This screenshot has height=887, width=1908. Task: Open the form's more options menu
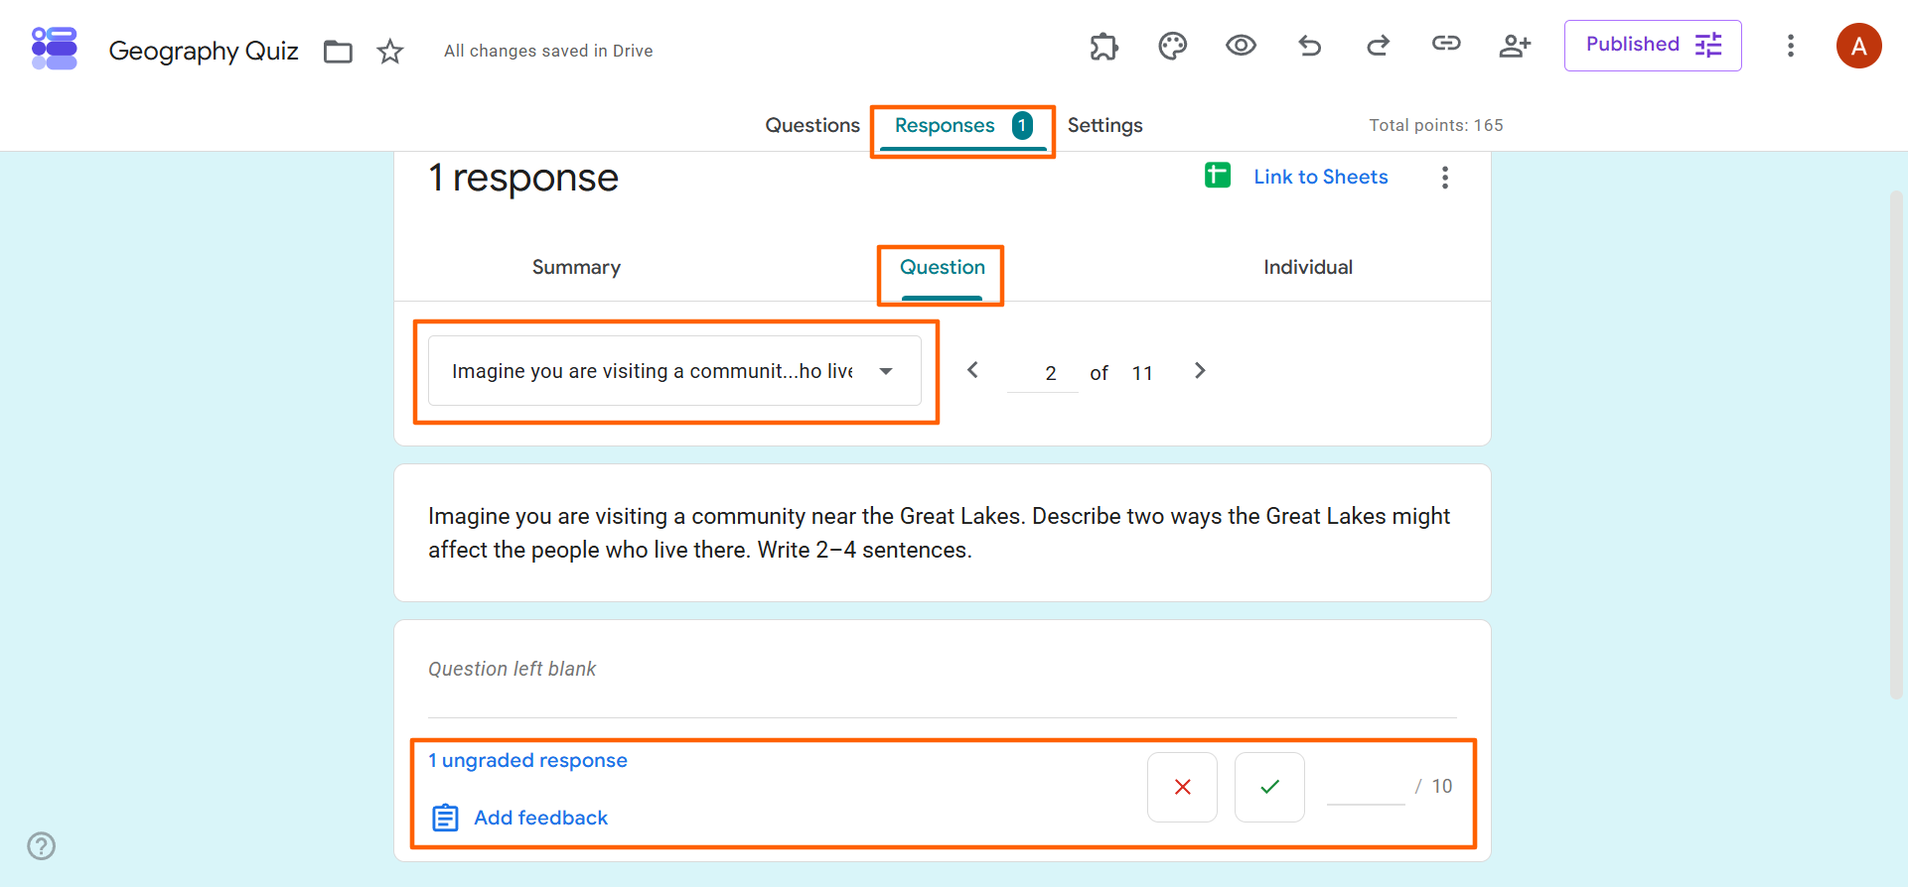[1791, 46]
